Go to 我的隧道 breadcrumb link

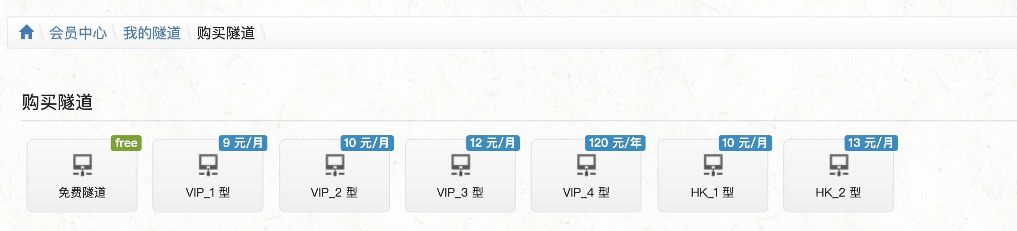[152, 33]
